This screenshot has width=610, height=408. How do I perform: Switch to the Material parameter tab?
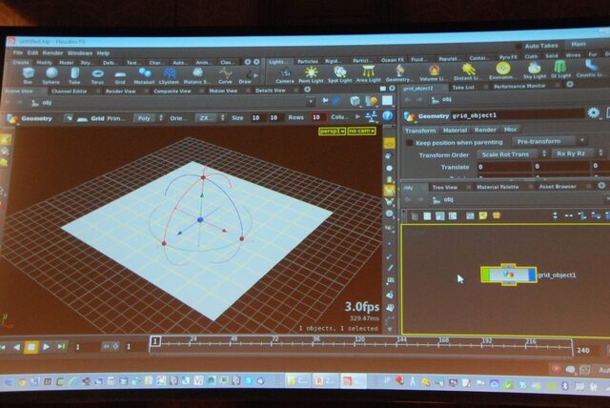[455, 131]
